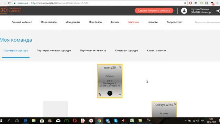
Task: Open the Магазин menu item
Action: (x=133, y=22)
